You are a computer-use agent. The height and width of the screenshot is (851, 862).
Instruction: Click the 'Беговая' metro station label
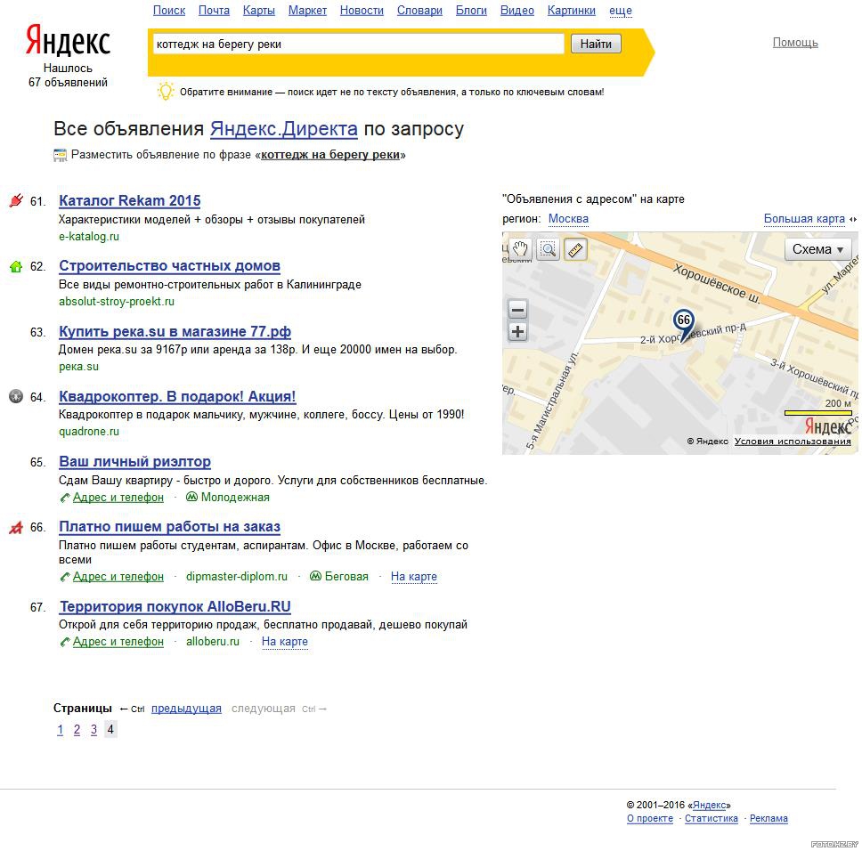(346, 576)
